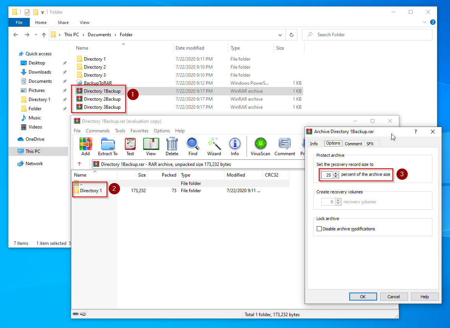Launch the Wizard wand icon
The height and width of the screenshot is (328, 450).
[214, 146]
